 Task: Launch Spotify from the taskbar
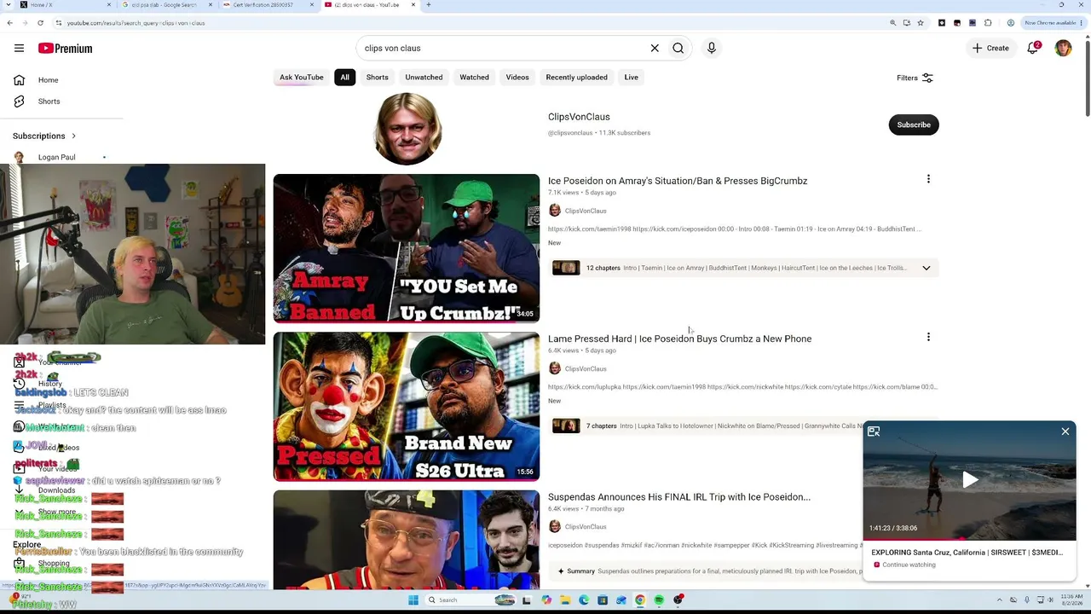tap(659, 600)
